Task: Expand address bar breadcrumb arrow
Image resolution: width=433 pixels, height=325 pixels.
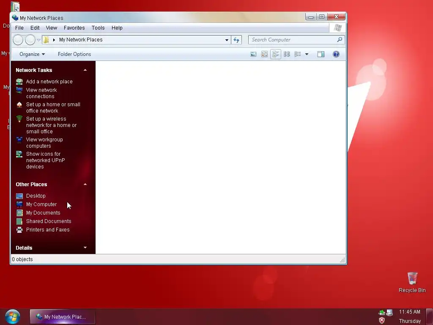Action: coord(54,40)
